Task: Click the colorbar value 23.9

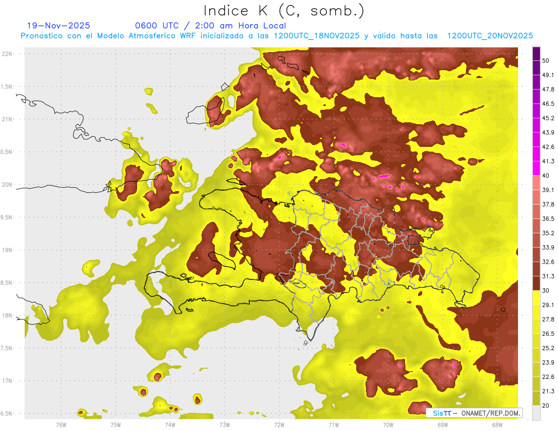Action: 548,362
